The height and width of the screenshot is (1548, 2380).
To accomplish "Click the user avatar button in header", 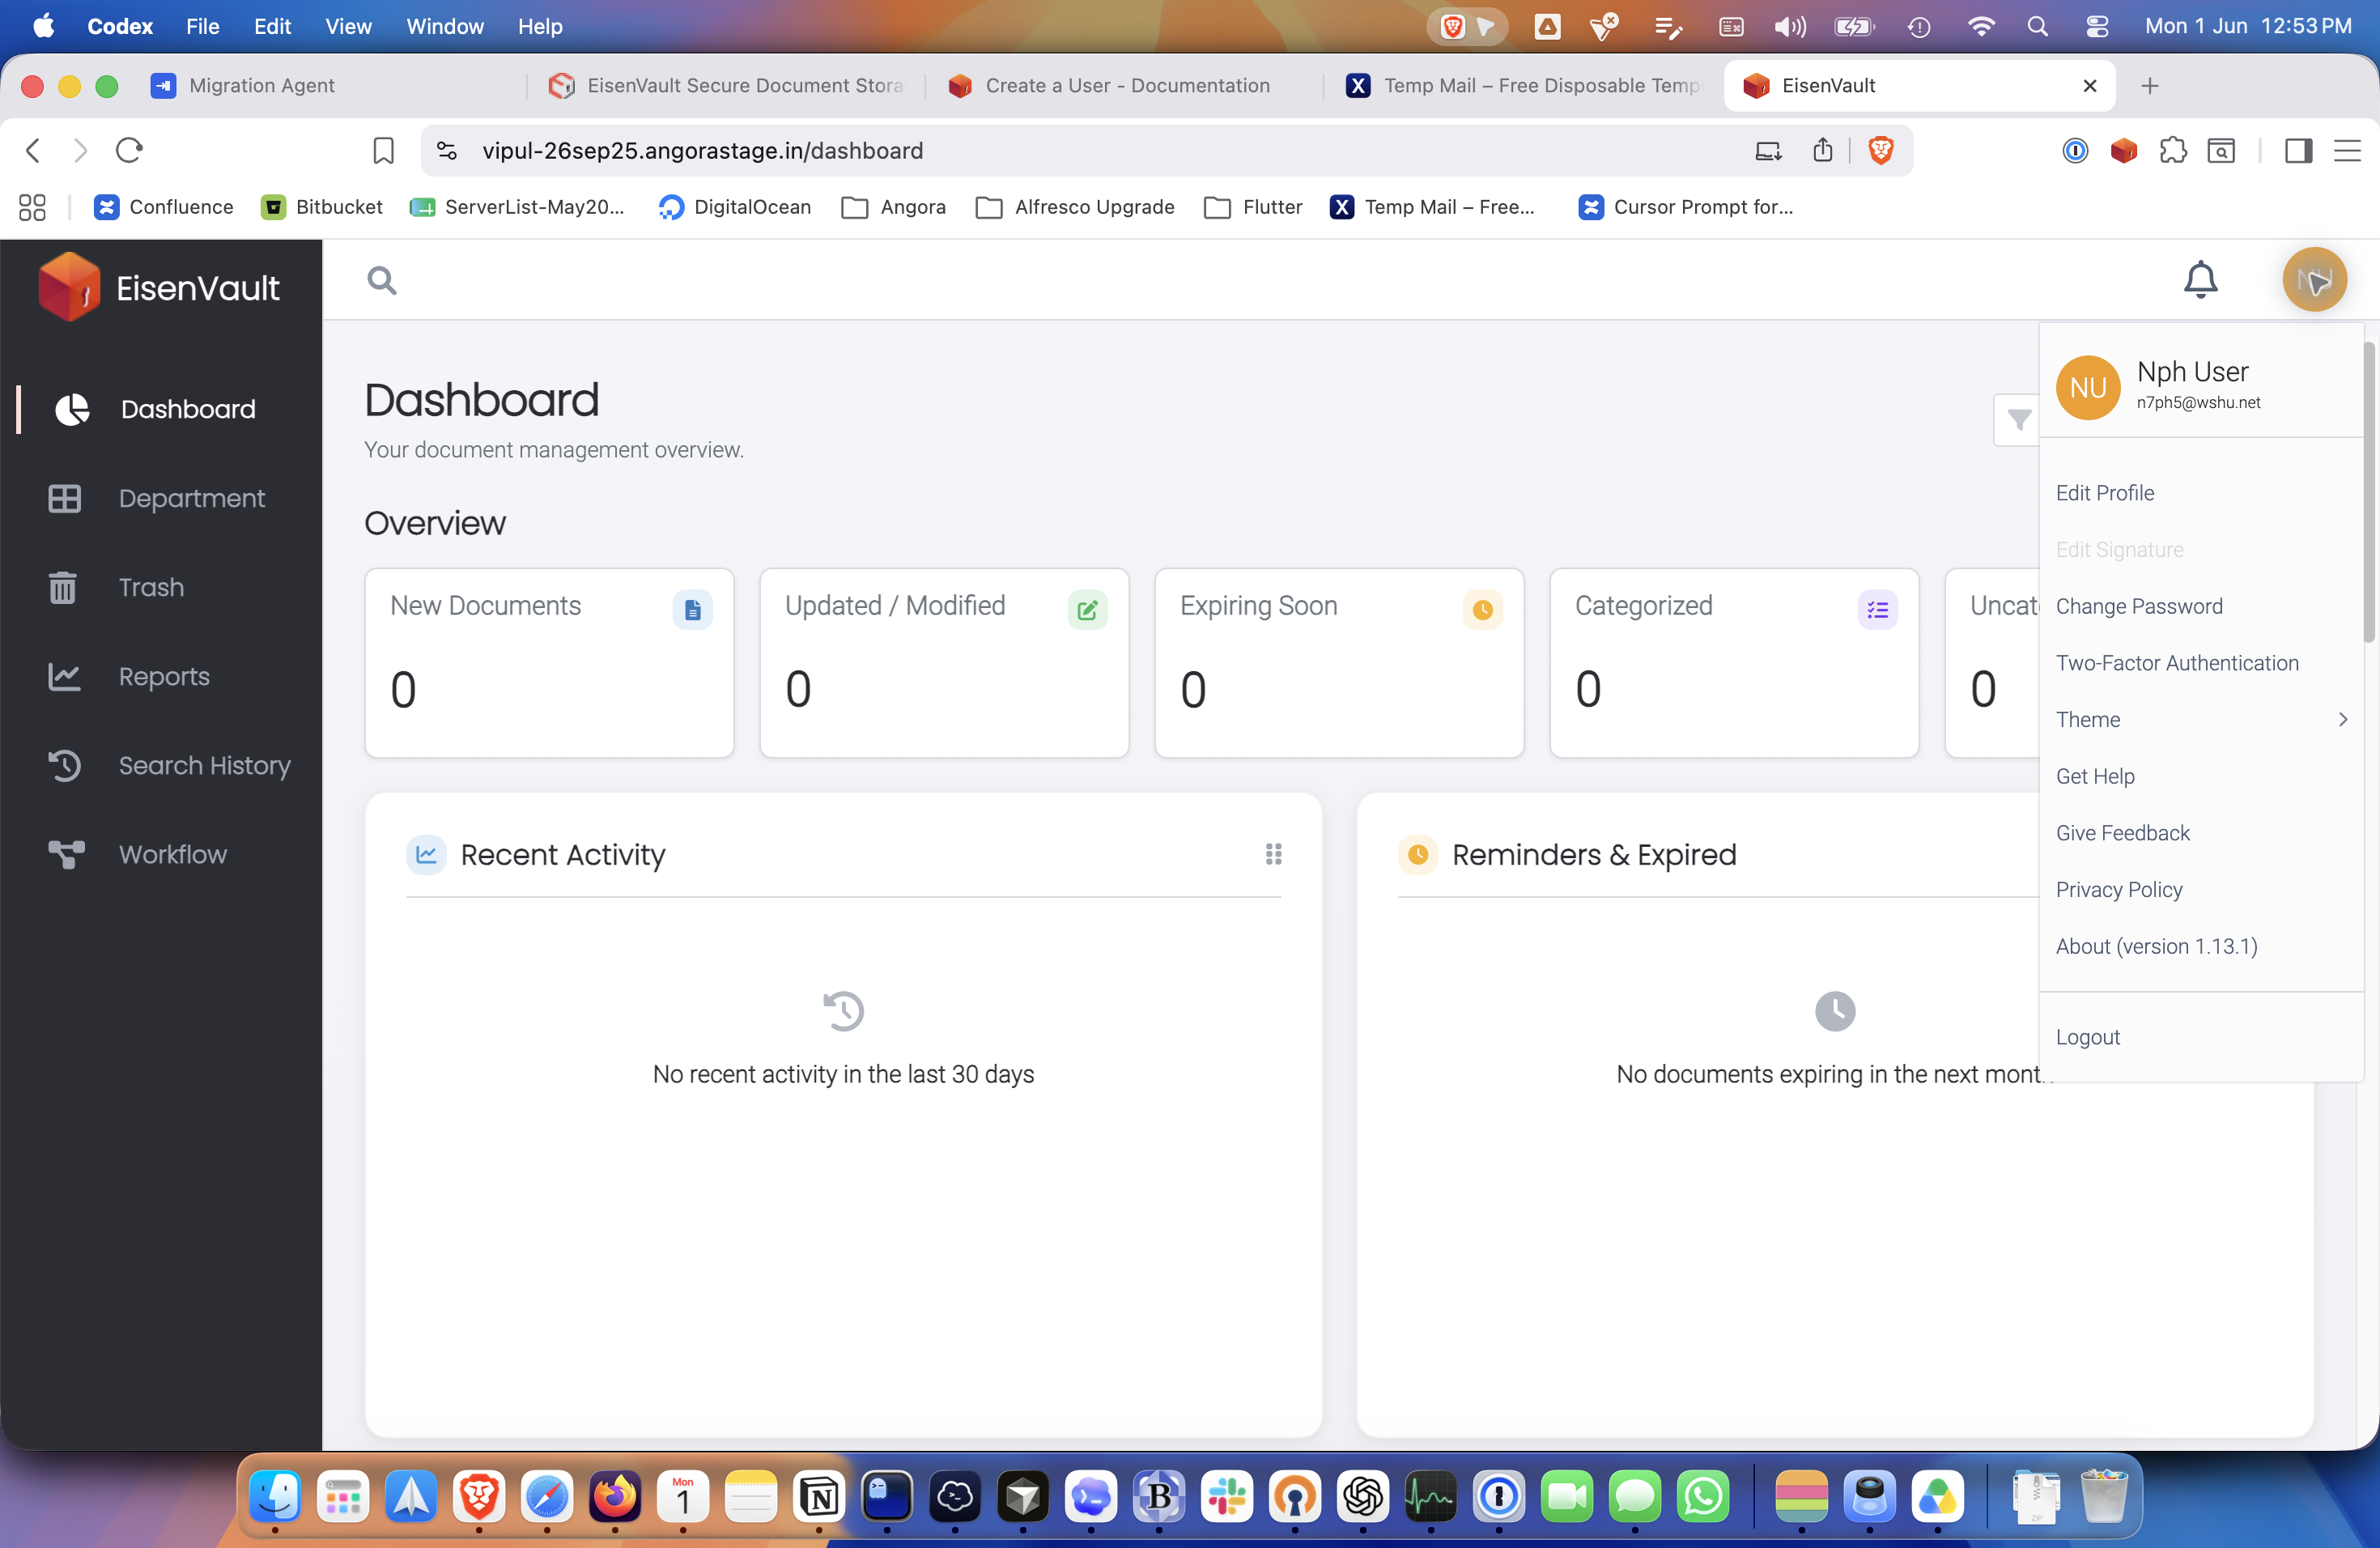I will click(2314, 280).
